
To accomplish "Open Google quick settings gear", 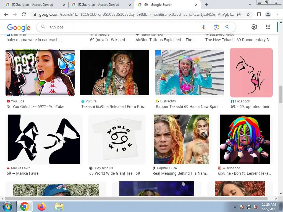I will 254,27.
